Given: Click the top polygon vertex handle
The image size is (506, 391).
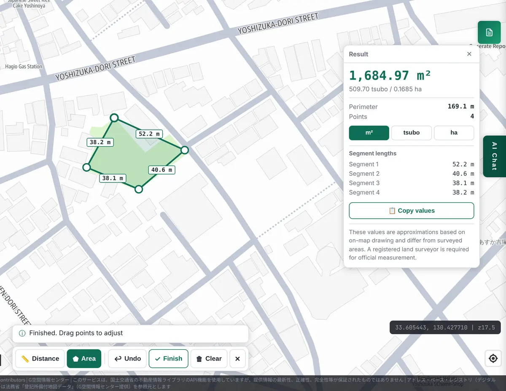Looking at the screenshot, I should 114,118.
